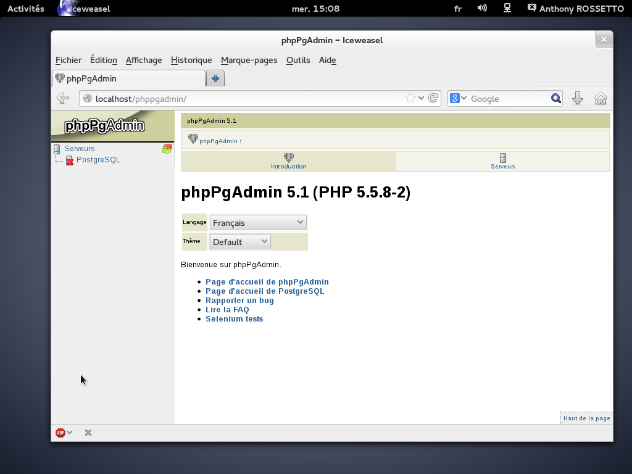
Task: Open the Fichier menu
Action: click(69, 60)
